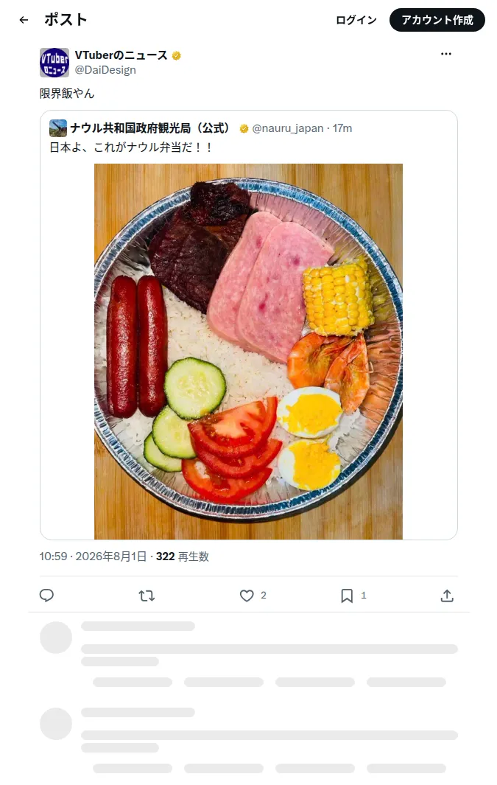This screenshot has width=497, height=785.
Task: Click the アカウント作成 button
Action: pos(437,20)
